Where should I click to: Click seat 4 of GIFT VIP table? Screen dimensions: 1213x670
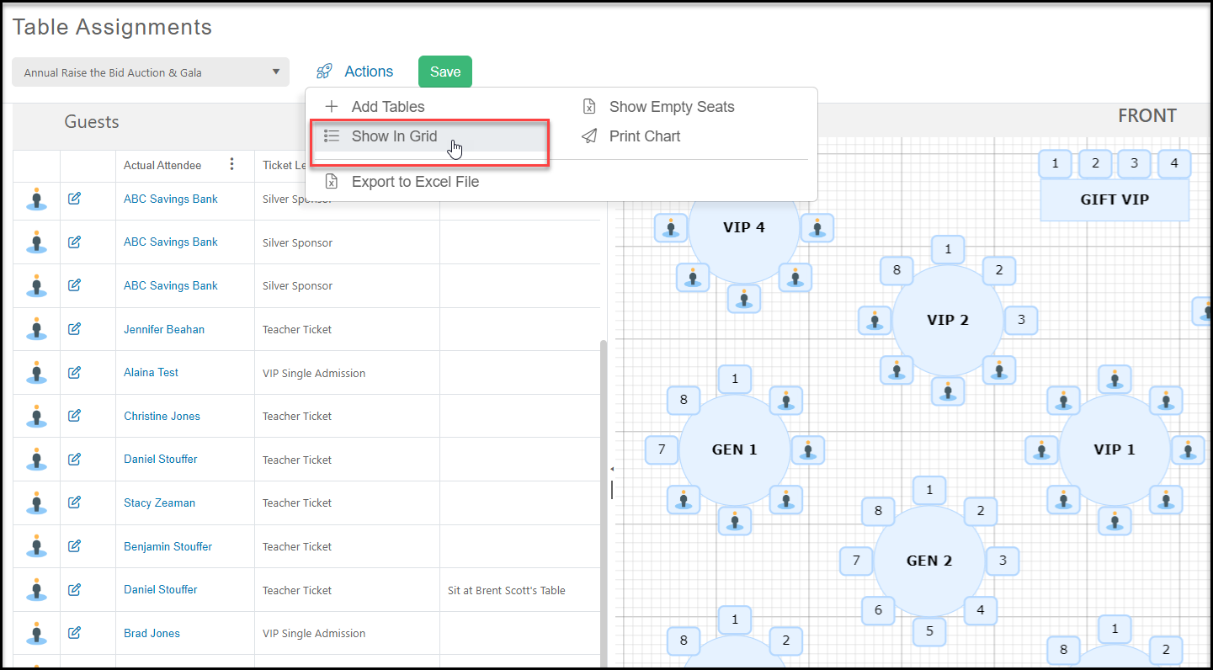1174,163
